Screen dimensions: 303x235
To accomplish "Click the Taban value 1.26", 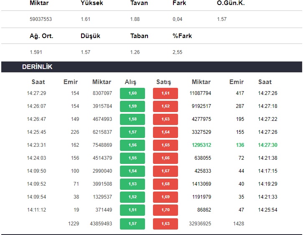I will (x=135, y=52).
